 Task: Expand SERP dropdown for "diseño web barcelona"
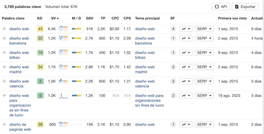pyautogui.click(x=204, y=38)
